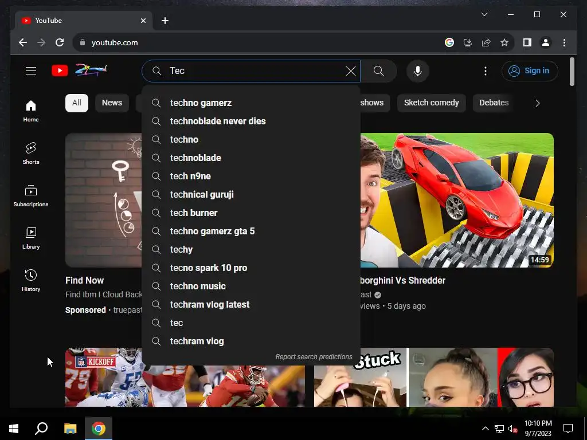
Task: Choose suggestion 'techno music'
Action: tap(251, 286)
